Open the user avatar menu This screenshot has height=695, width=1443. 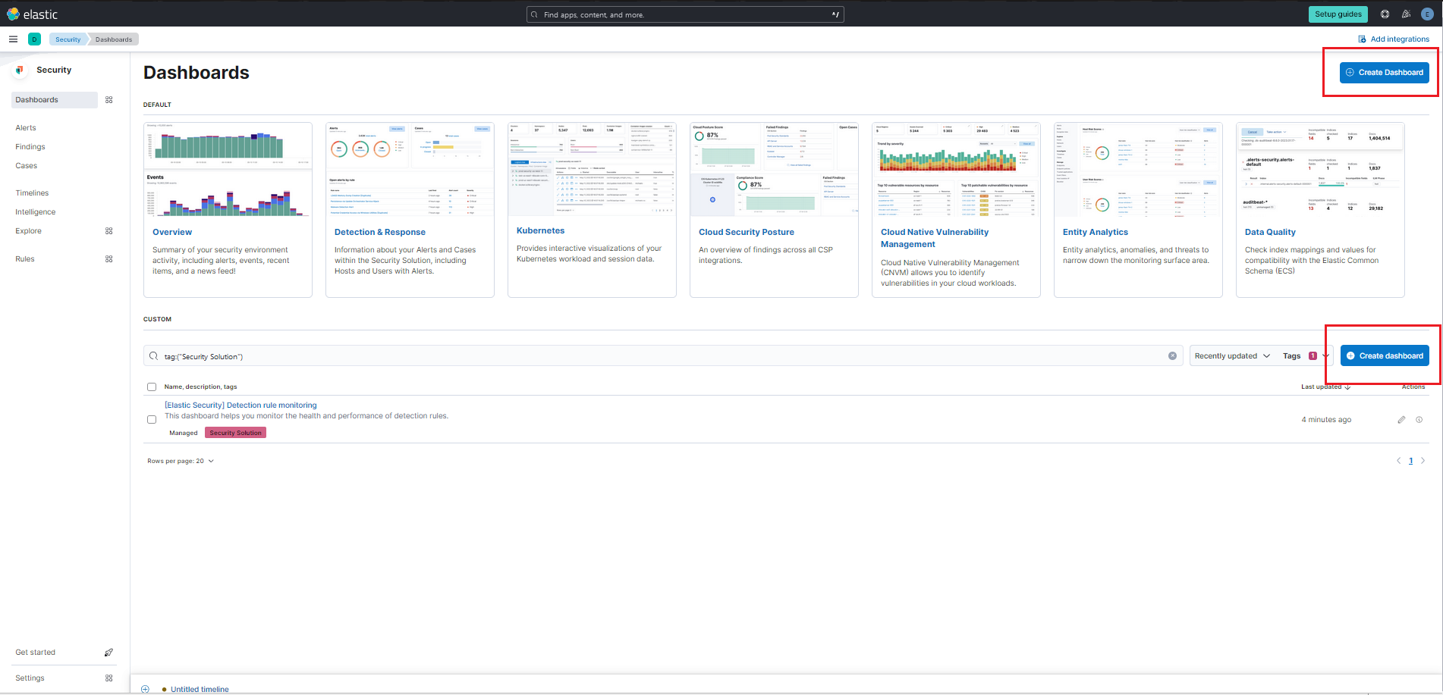(1427, 14)
